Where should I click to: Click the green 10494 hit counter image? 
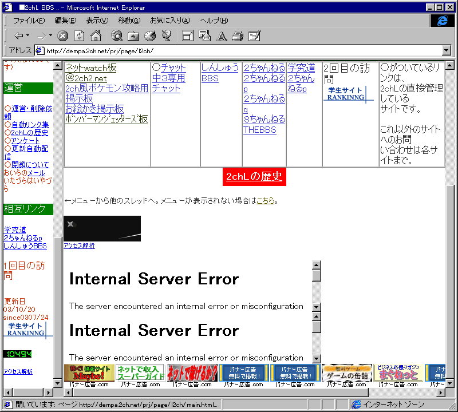(x=18, y=354)
